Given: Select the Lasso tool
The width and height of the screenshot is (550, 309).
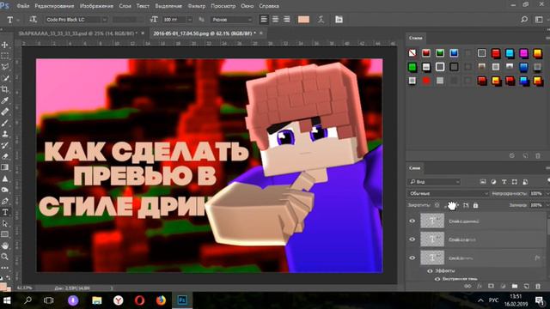Looking at the screenshot, I should pos(5,67).
